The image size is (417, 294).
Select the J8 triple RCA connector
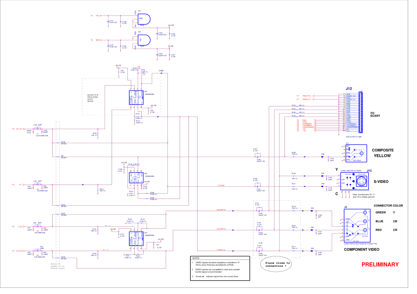(x=357, y=226)
